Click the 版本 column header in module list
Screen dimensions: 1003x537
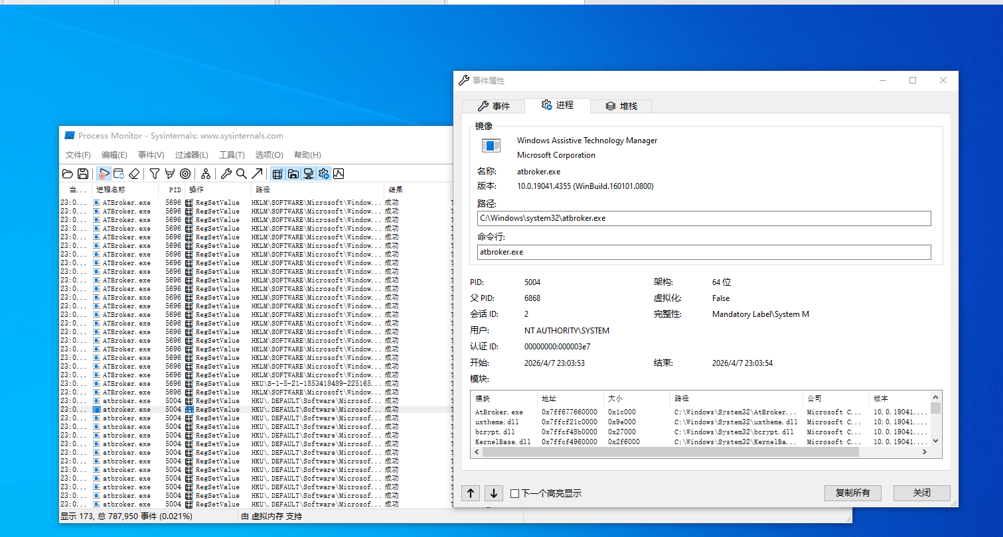899,398
